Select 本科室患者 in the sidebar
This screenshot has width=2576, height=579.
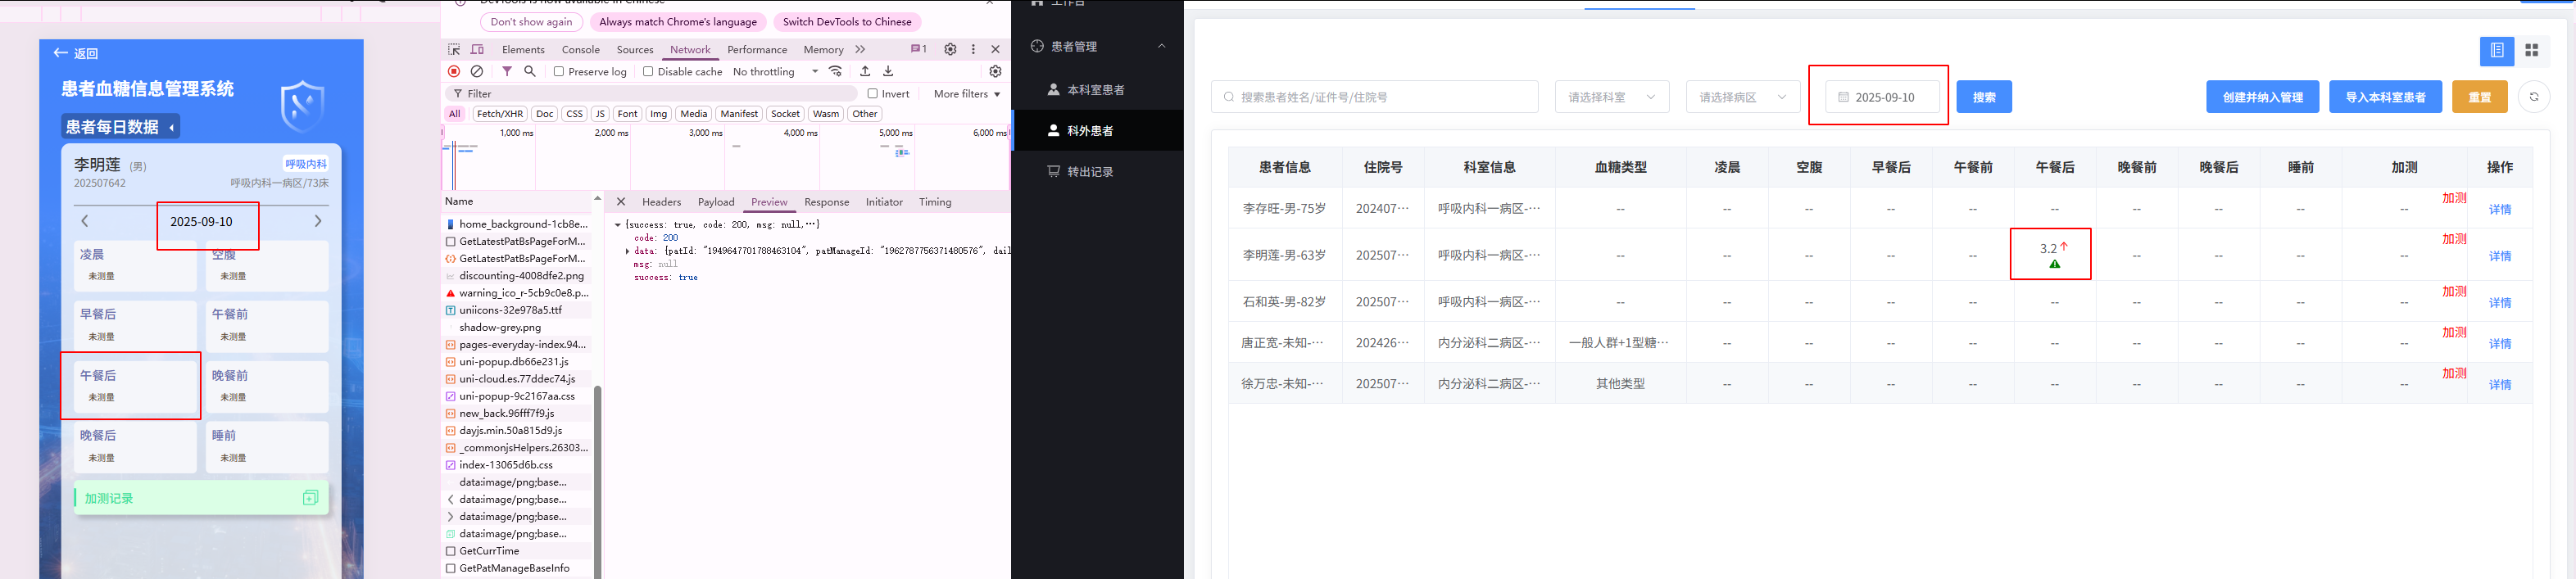(1097, 90)
